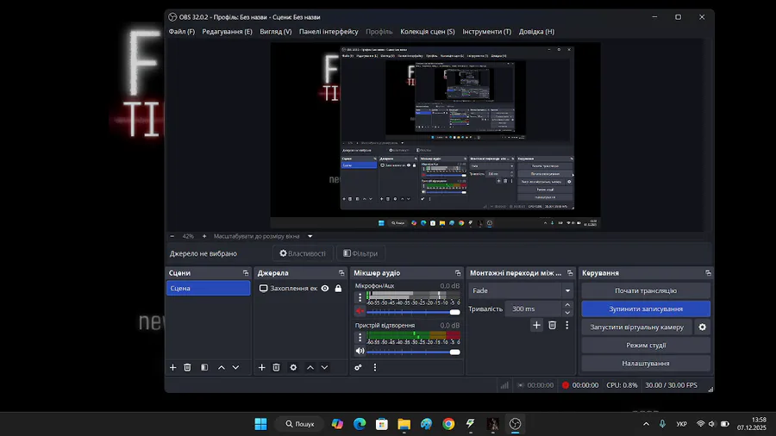Undock the Мікшер аудіо panel
Viewport: 776px width, 436px height.
[x=458, y=273]
